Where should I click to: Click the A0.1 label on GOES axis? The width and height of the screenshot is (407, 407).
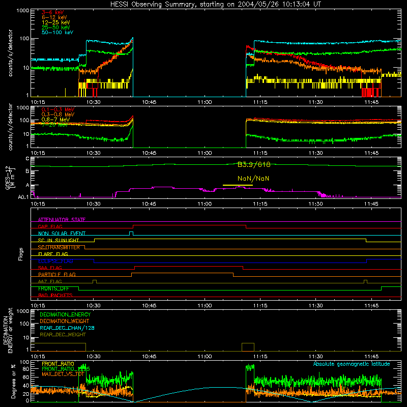[x=23, y=197]
